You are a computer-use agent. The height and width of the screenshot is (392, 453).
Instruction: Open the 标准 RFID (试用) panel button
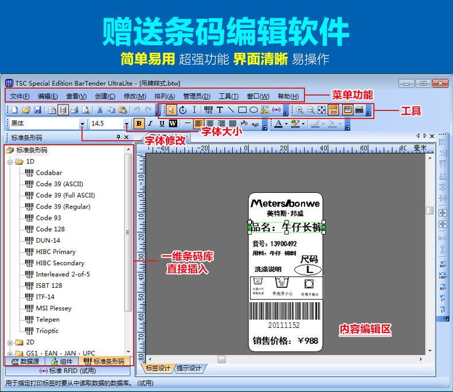pos(68,371)
